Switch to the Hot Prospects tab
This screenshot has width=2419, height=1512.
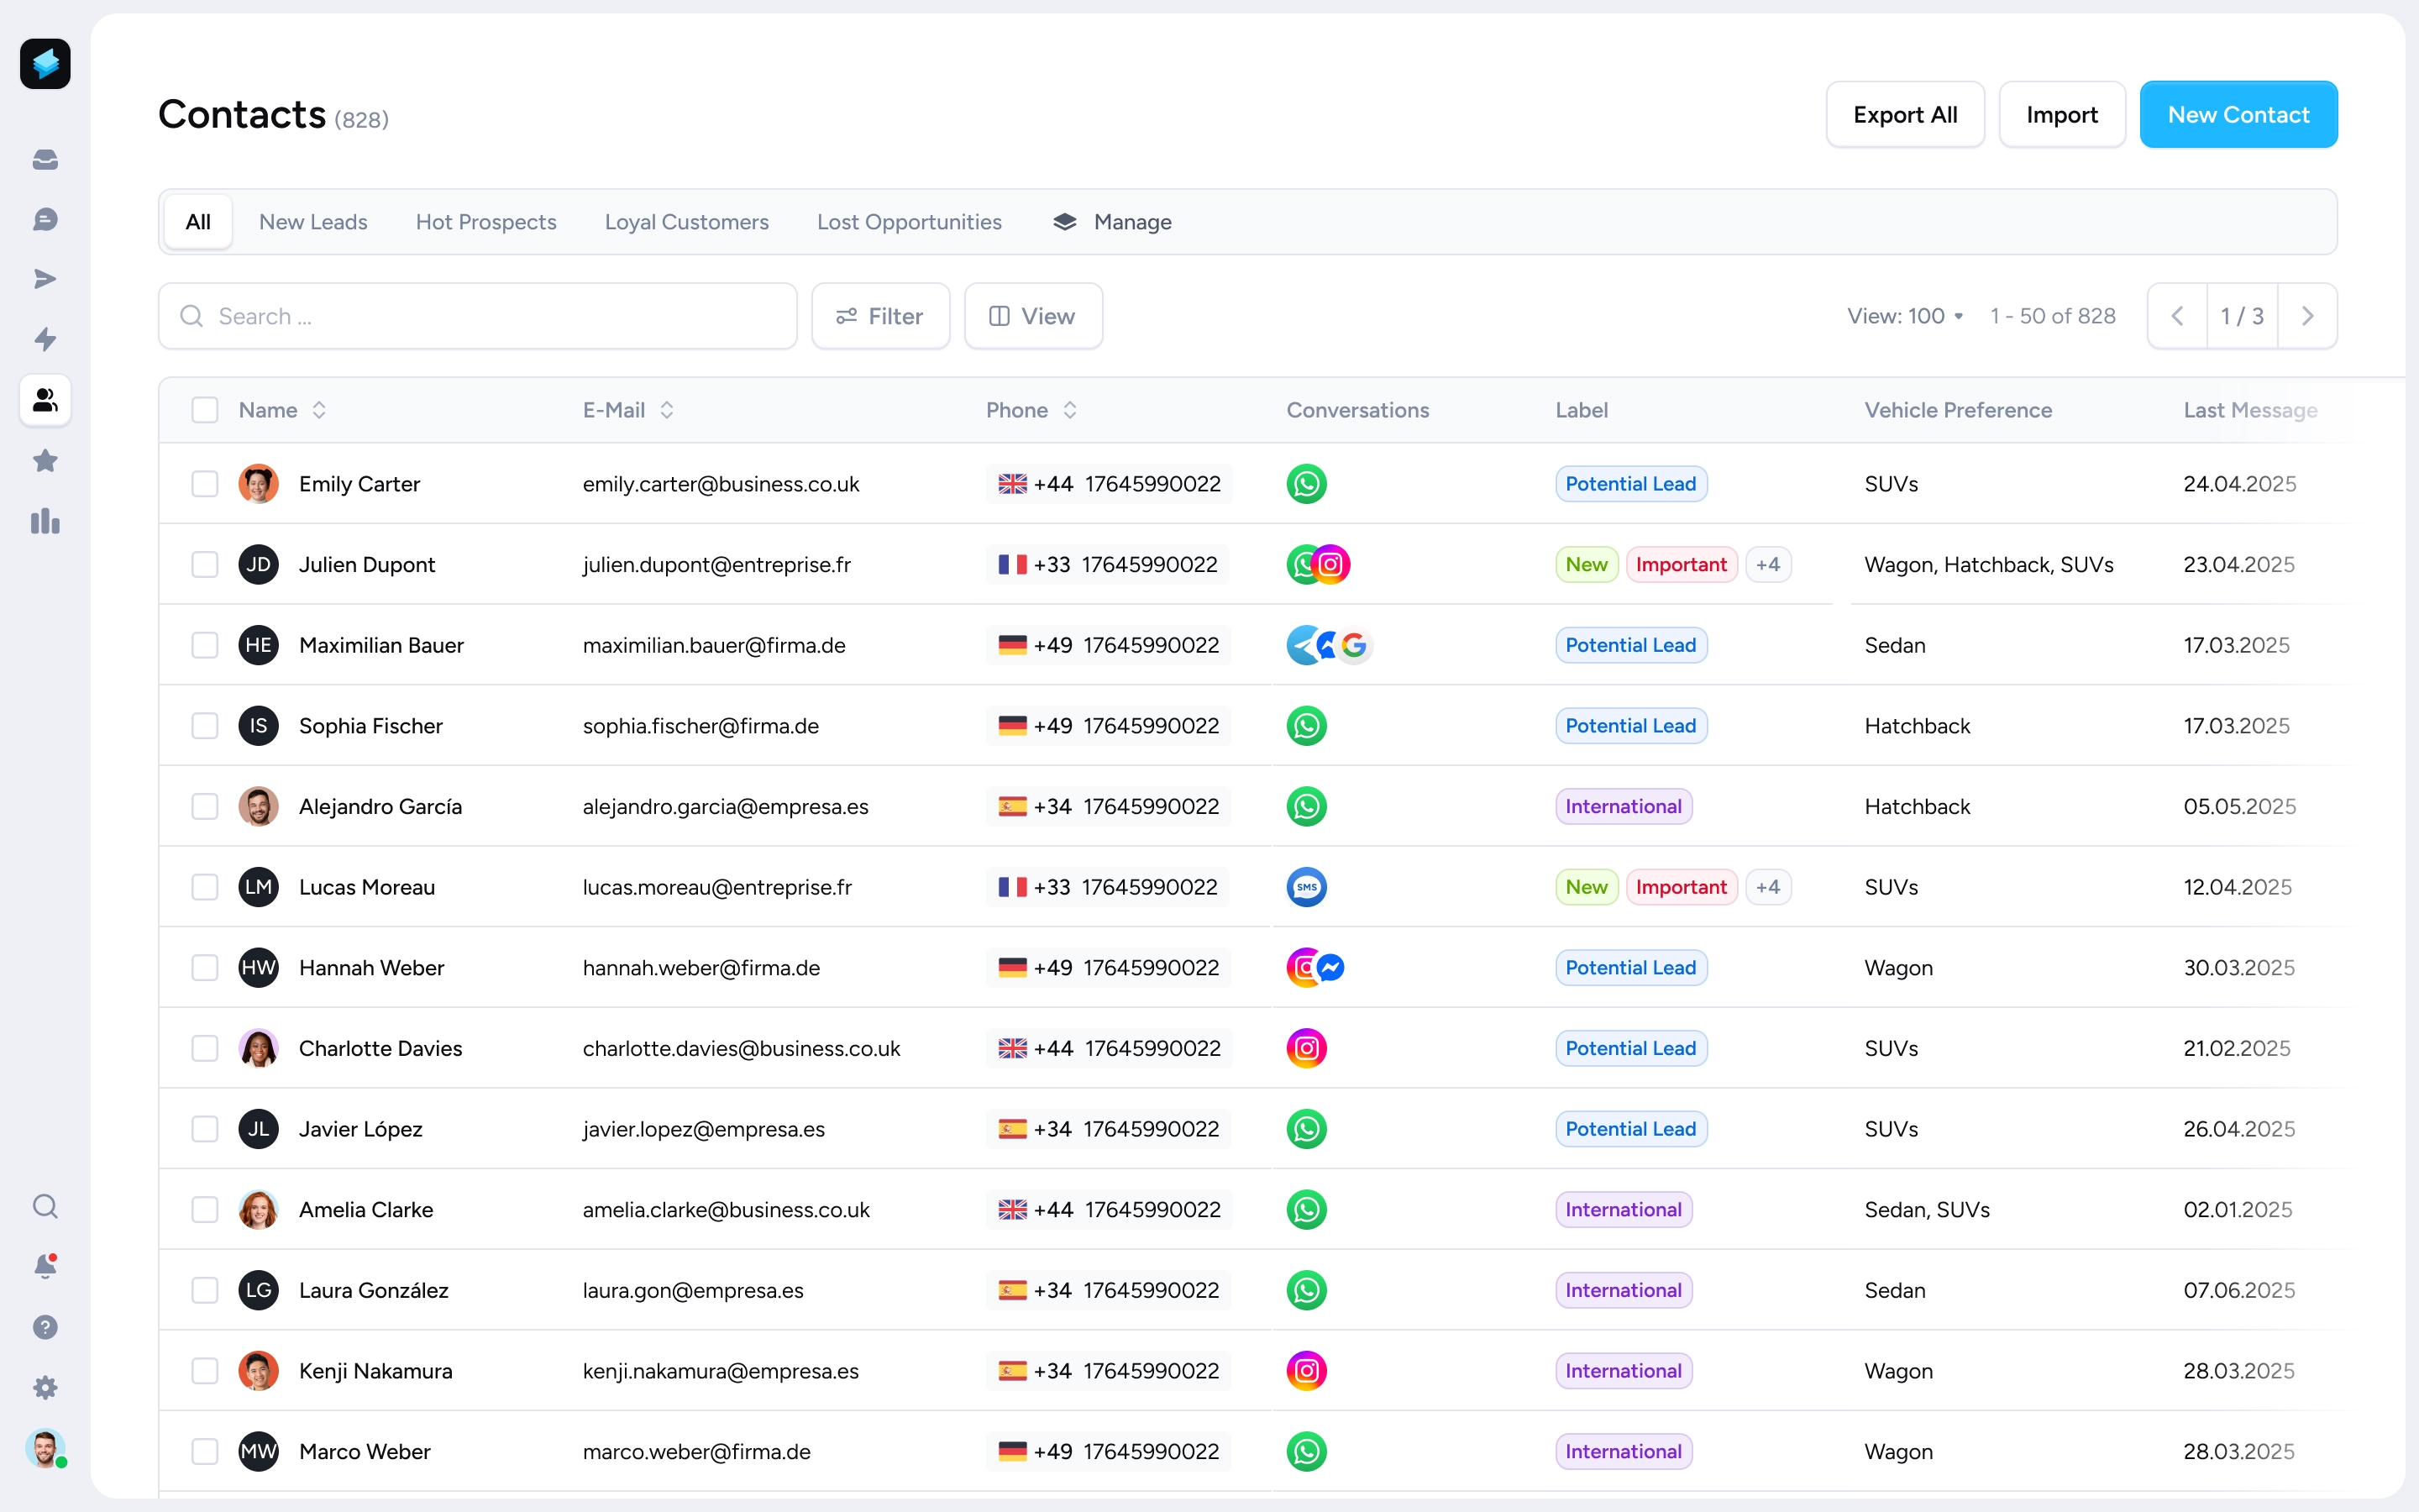[x=485, y=222]
